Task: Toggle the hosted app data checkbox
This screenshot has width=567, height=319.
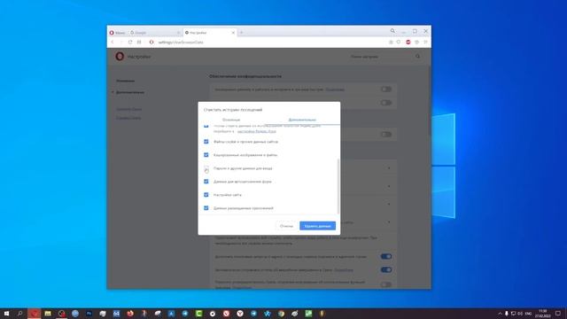Action: 206,208
